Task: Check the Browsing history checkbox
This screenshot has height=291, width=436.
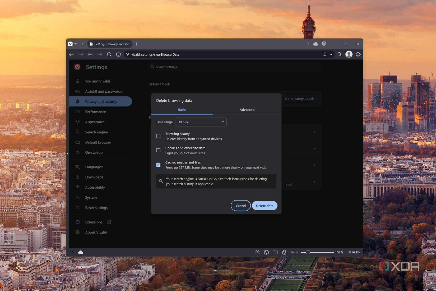Action: click(158, 136)
